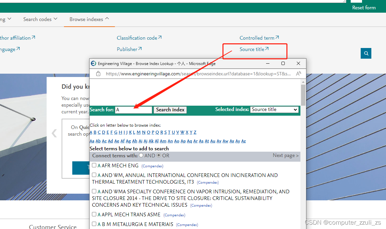Click the popup address bar URL

(198, 74)
